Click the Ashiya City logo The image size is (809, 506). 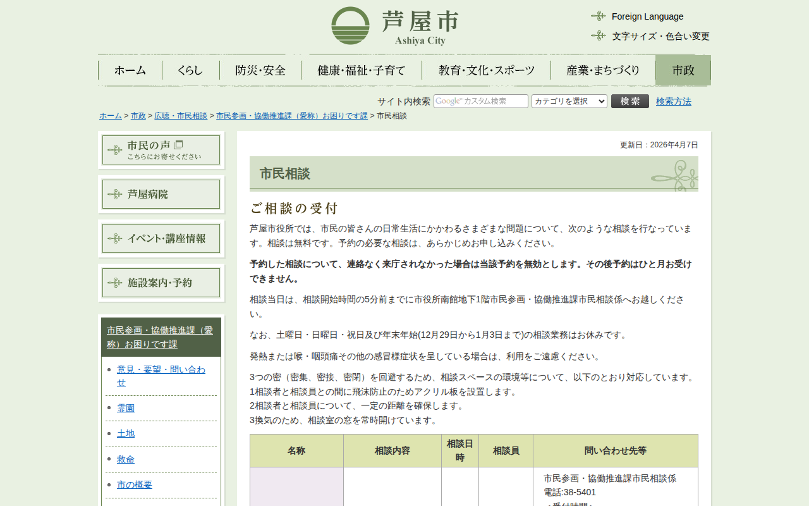point(395,27)
